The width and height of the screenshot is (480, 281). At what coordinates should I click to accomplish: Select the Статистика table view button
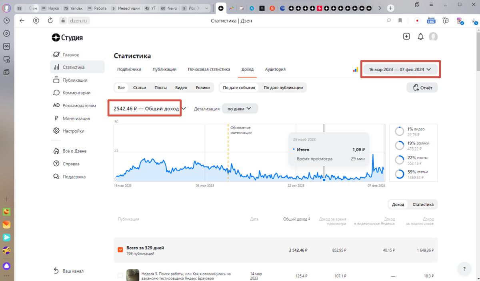pos(423,205)
